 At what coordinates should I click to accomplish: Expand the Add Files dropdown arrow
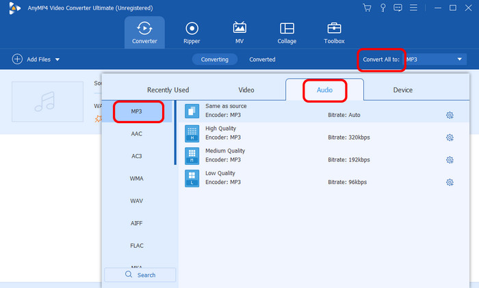click(57, 60)
